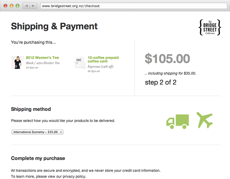Open the International Economy shipping dropdown
The height and width of the screenshot is (179, 230).
pyautogui.click(x=37, y=132)
